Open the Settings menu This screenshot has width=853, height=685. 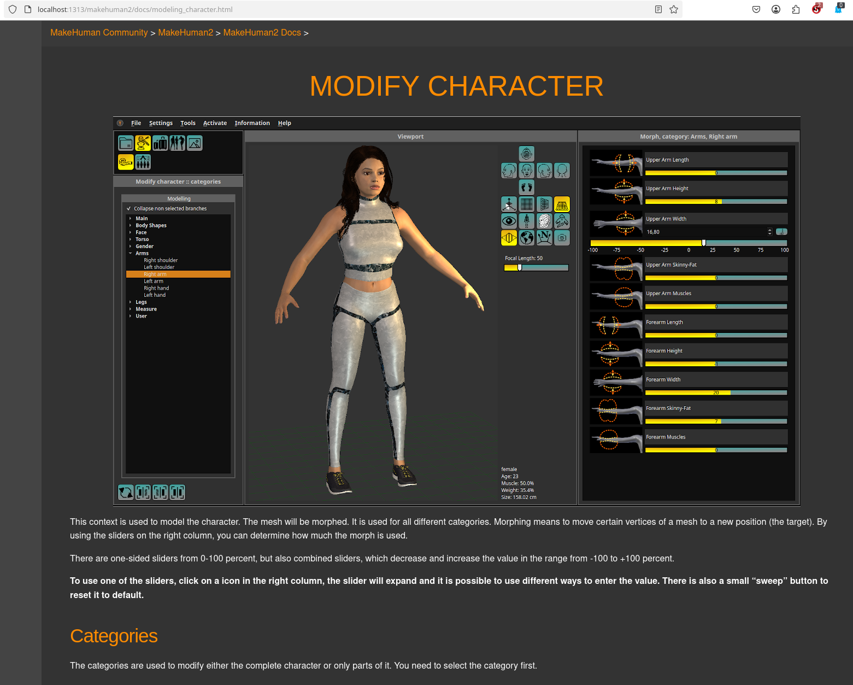[161, 124]
